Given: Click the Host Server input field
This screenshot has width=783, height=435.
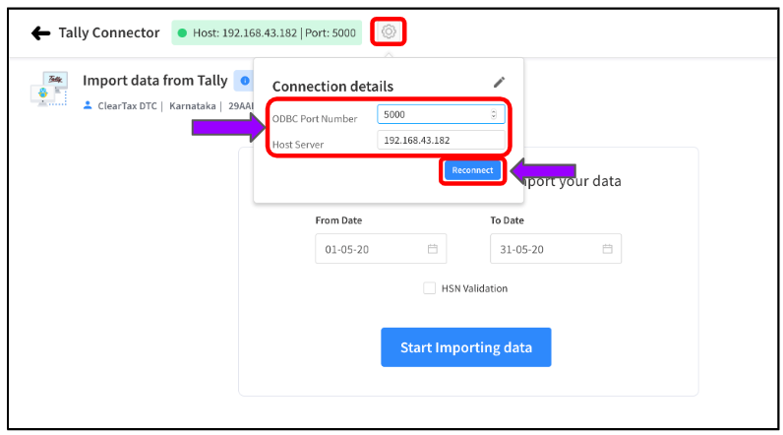Looking at the screenshot, I should coord(441,141).
